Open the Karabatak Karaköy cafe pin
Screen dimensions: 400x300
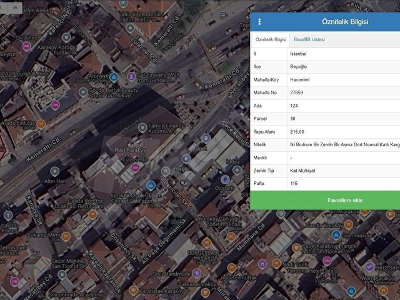pos(133,291)
